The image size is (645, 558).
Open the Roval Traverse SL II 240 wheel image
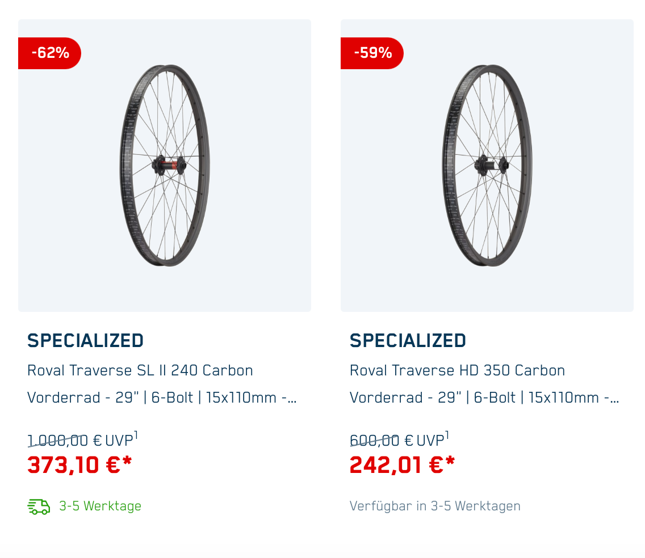point(165,166)
